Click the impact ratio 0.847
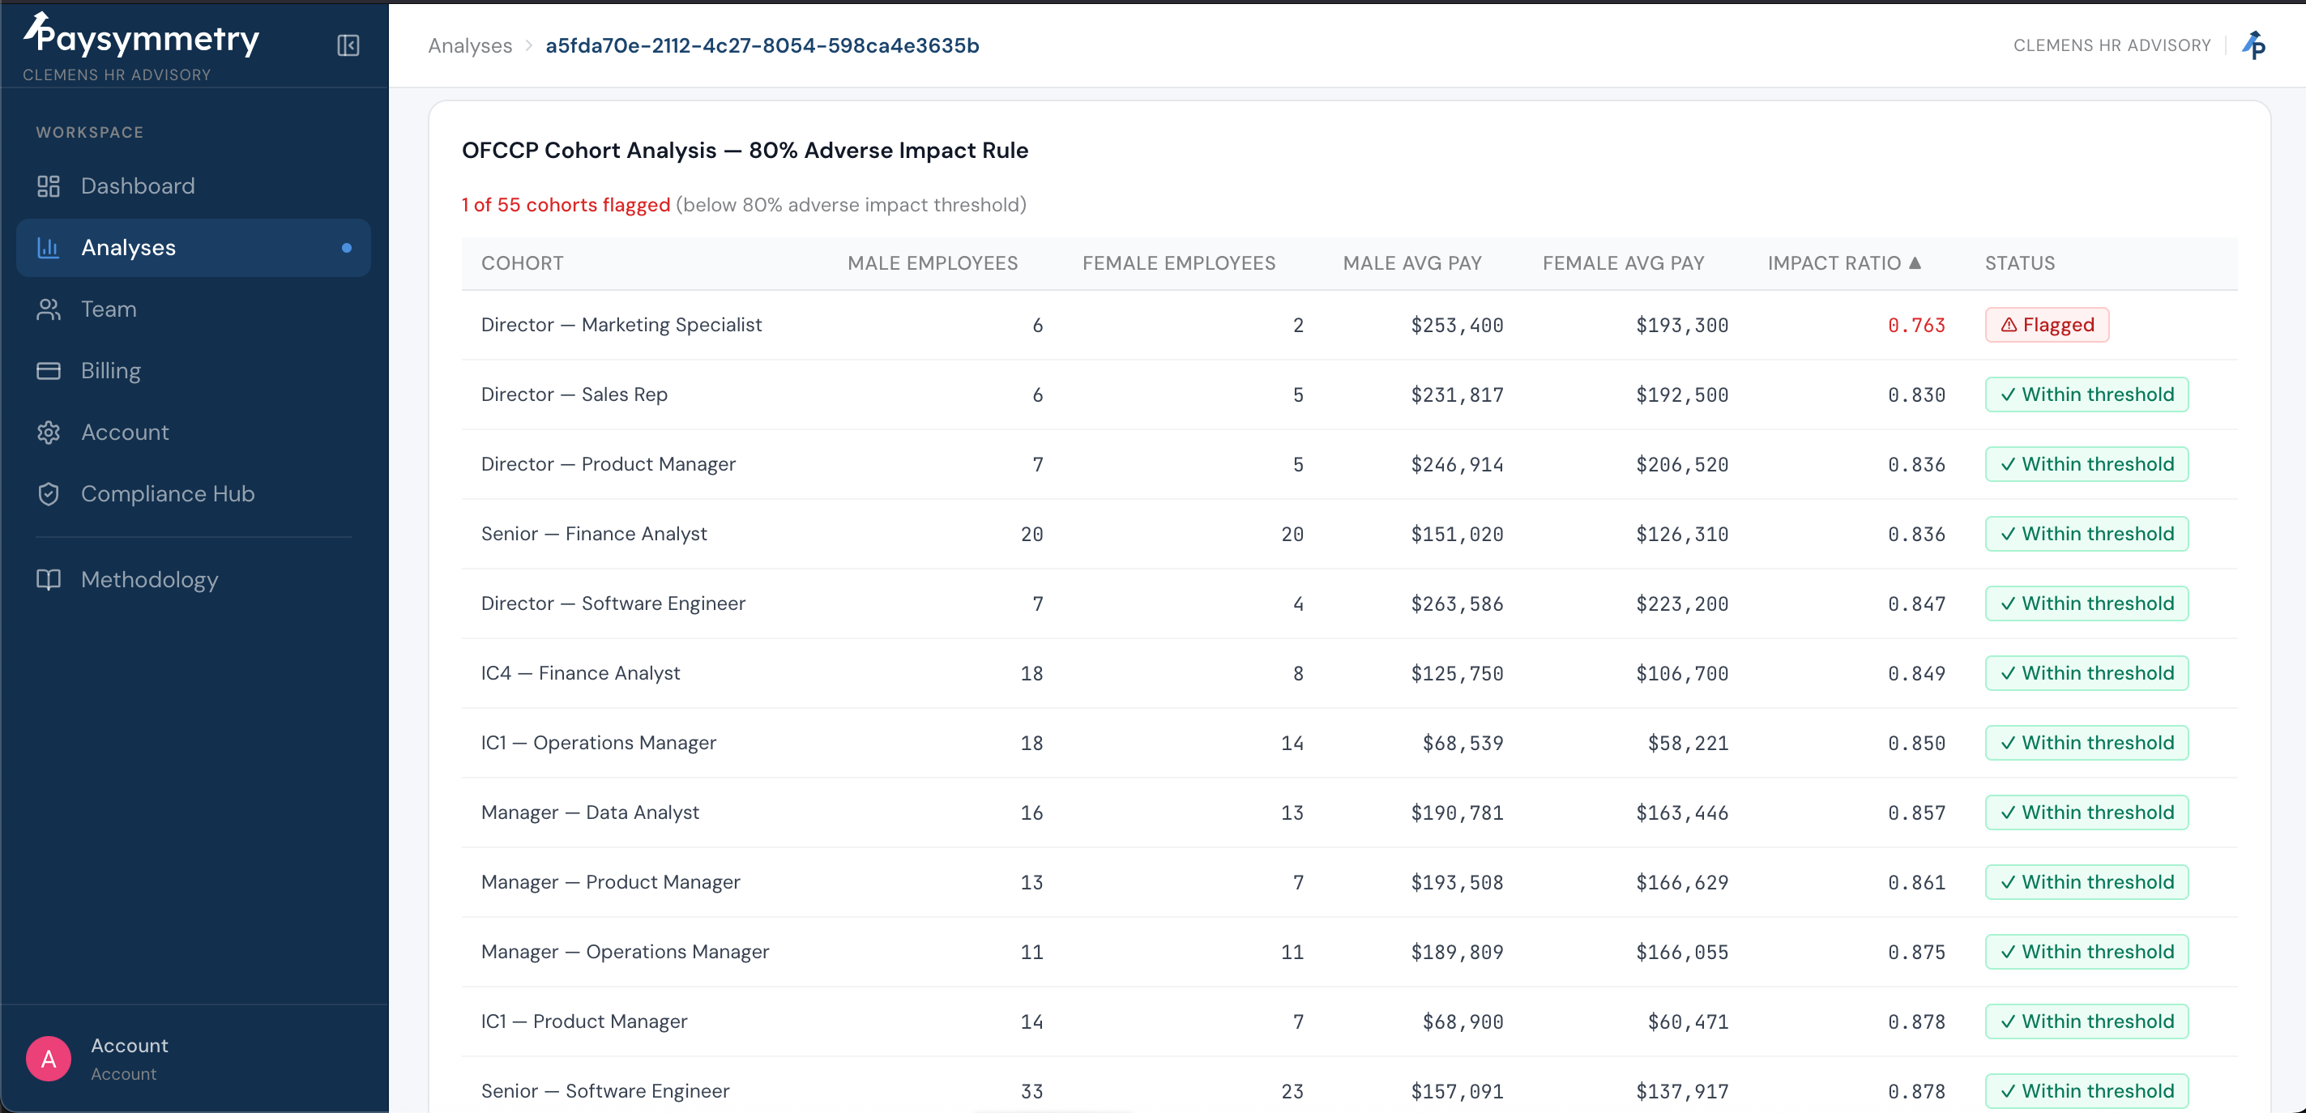 1915,604
